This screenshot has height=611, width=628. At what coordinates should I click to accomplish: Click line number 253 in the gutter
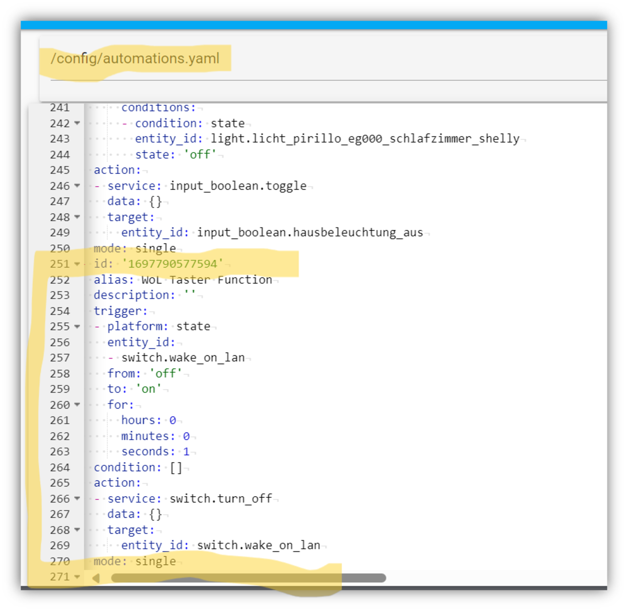pyautogui.click(x=60, y=295)
